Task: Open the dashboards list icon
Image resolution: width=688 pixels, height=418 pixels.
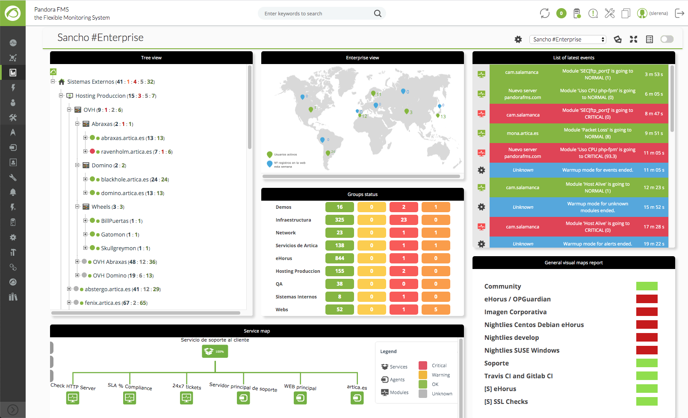Action: (650, 39)
